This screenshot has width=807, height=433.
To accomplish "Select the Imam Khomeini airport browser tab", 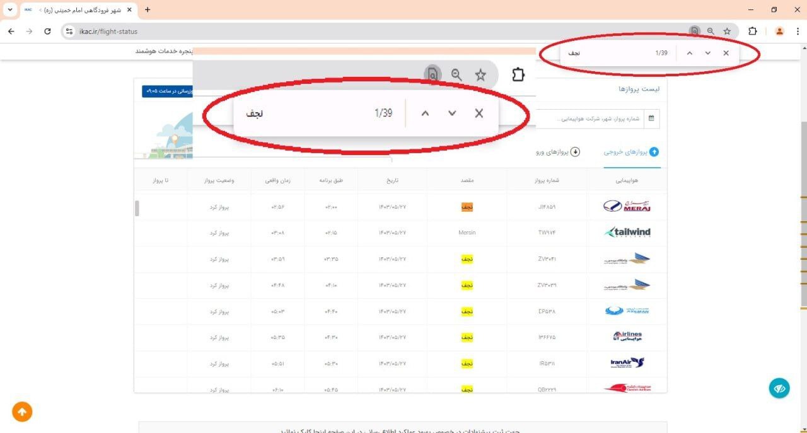I will click(x=76, y=9).
